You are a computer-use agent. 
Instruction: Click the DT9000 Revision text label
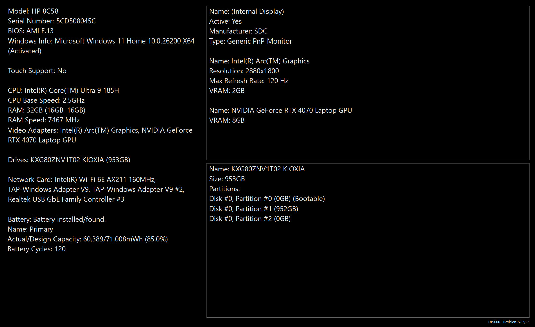(x=509, y=322)
